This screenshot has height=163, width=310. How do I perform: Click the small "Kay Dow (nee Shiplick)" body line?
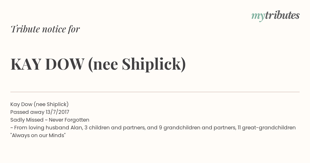point(40,104)
